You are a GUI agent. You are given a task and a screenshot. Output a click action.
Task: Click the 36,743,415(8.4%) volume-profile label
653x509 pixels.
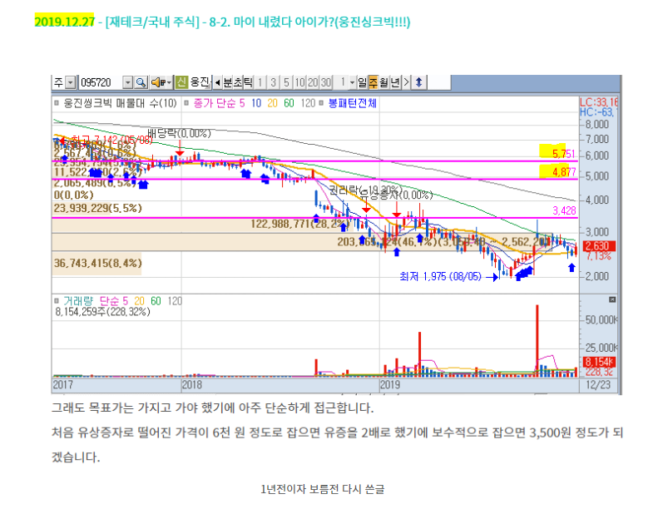[x=98, y=263]
